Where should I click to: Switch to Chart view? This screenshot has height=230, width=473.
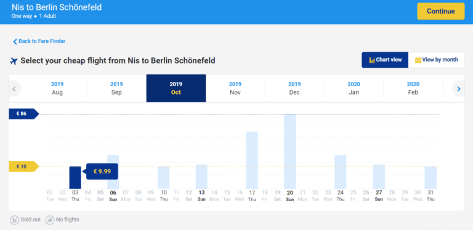pos(385,60)
